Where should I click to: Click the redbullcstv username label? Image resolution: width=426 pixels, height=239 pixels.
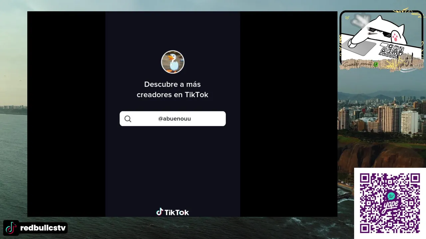(43, 228)
